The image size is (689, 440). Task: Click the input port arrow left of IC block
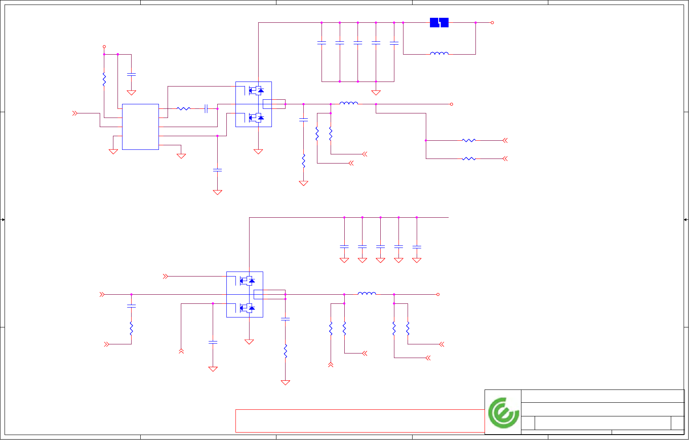(x=75, y=113)
